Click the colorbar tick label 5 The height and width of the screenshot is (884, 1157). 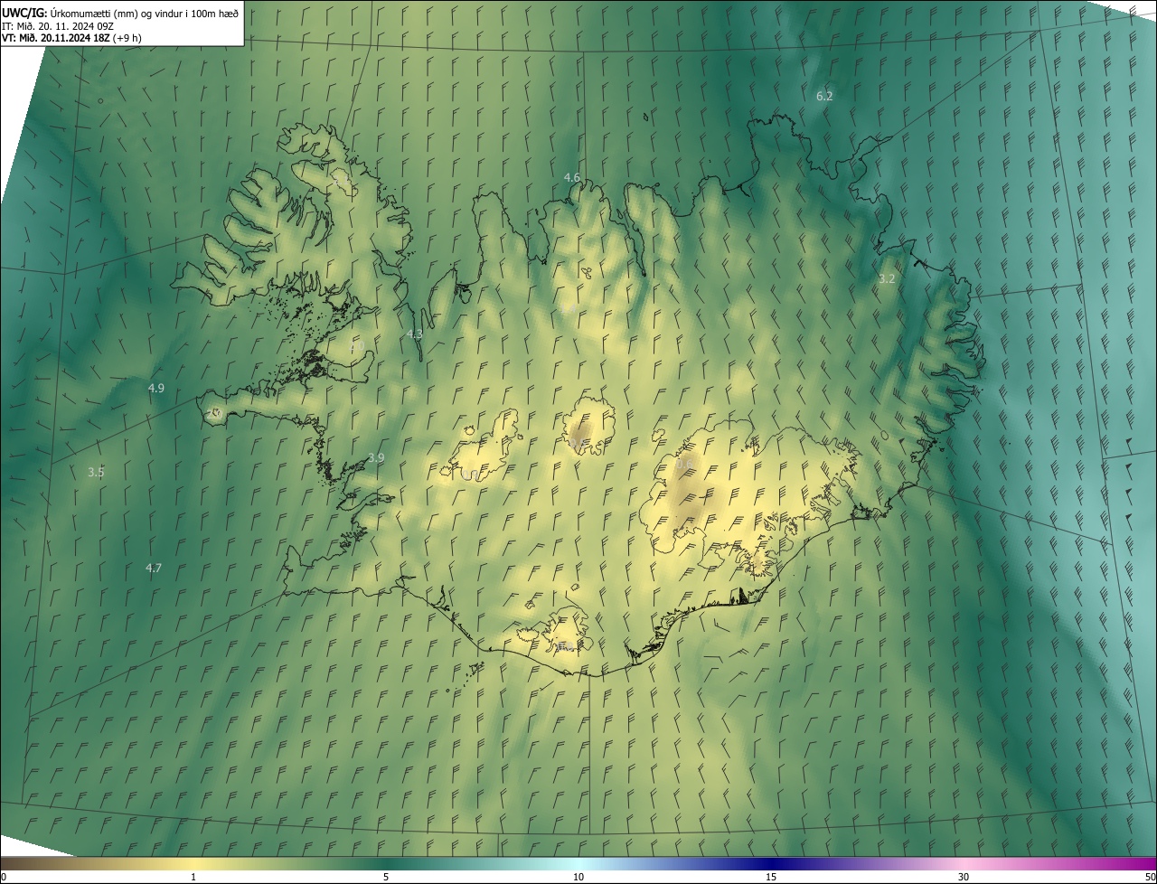[386, 877]
